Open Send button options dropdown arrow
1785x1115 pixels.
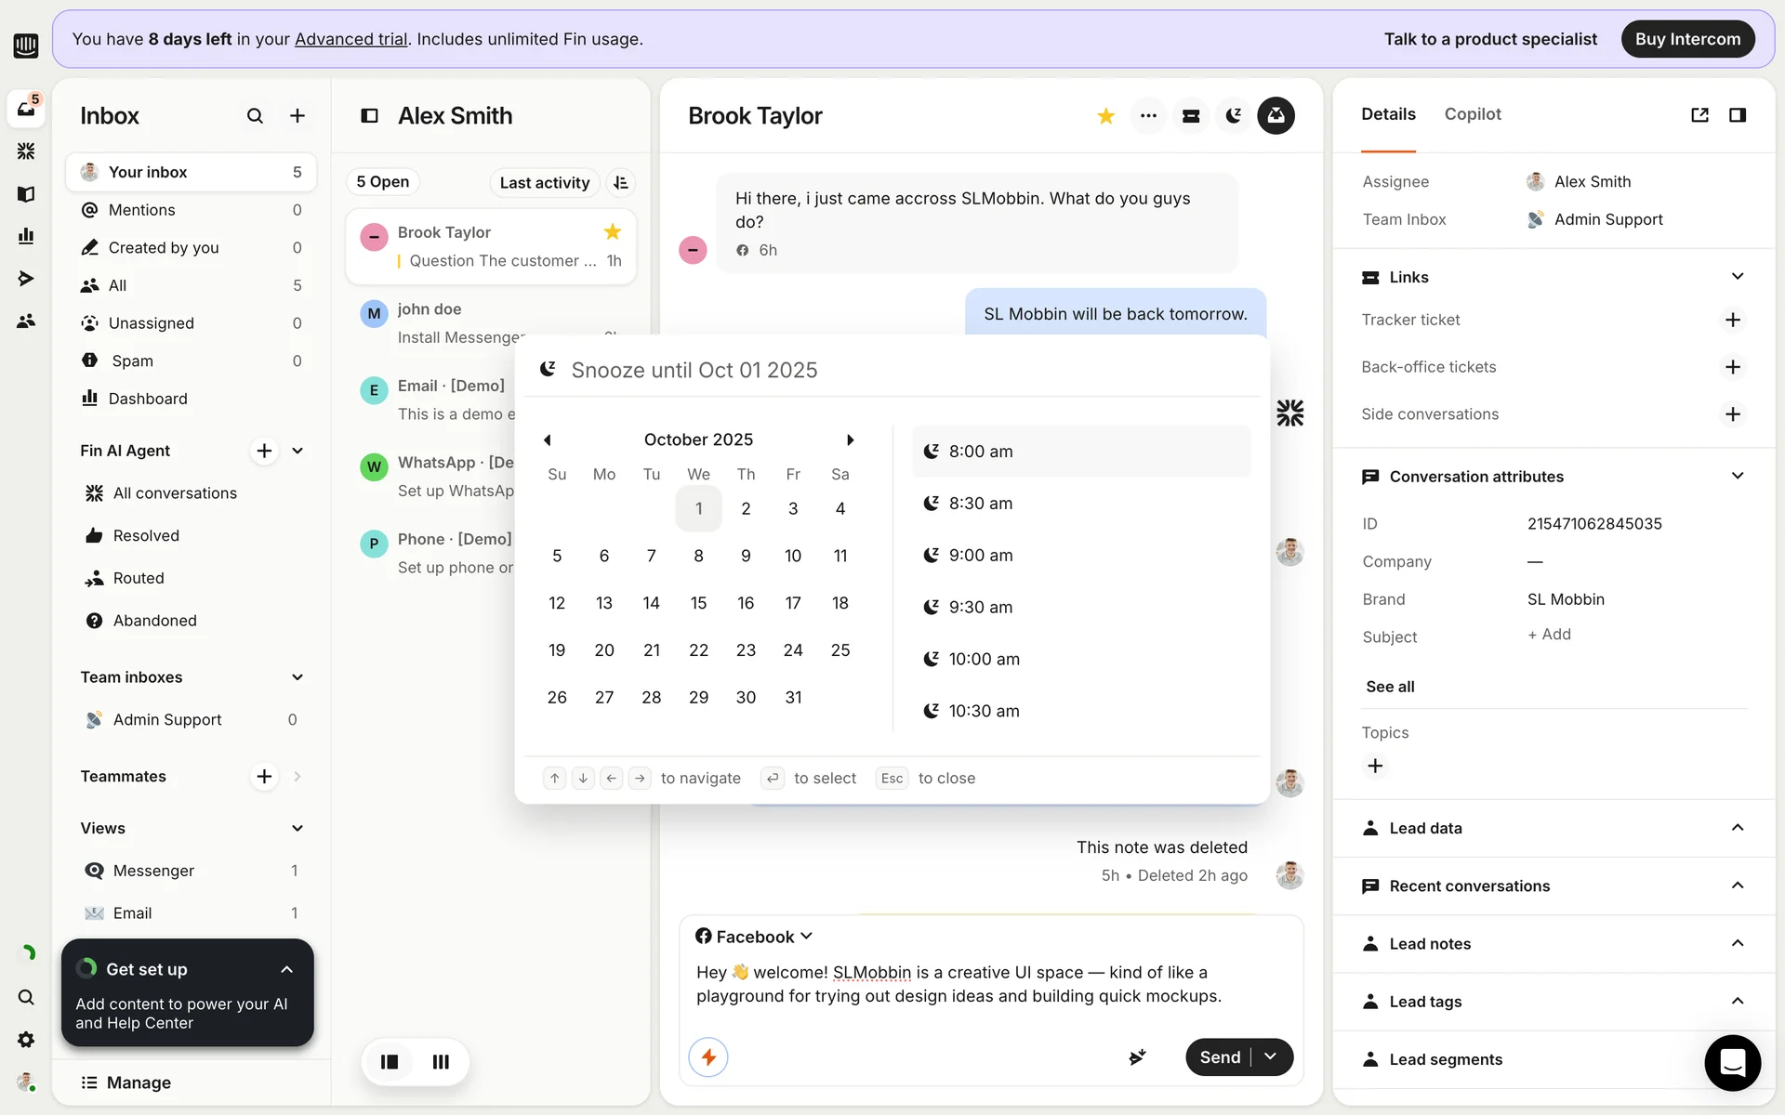[1271, 1057]
